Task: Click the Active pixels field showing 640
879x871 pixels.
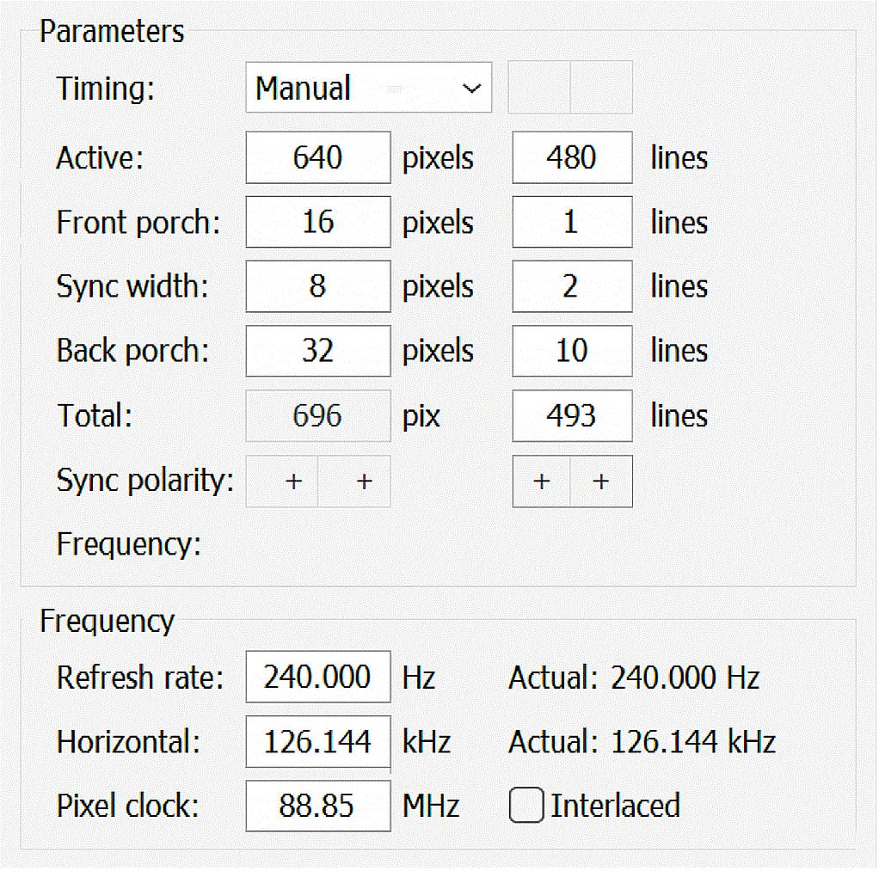Action: click(x=317, y=157)
